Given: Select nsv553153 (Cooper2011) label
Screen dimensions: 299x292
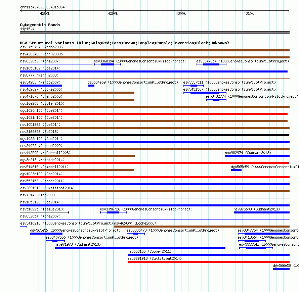Looking at the screenshot, I should point(42,181).
